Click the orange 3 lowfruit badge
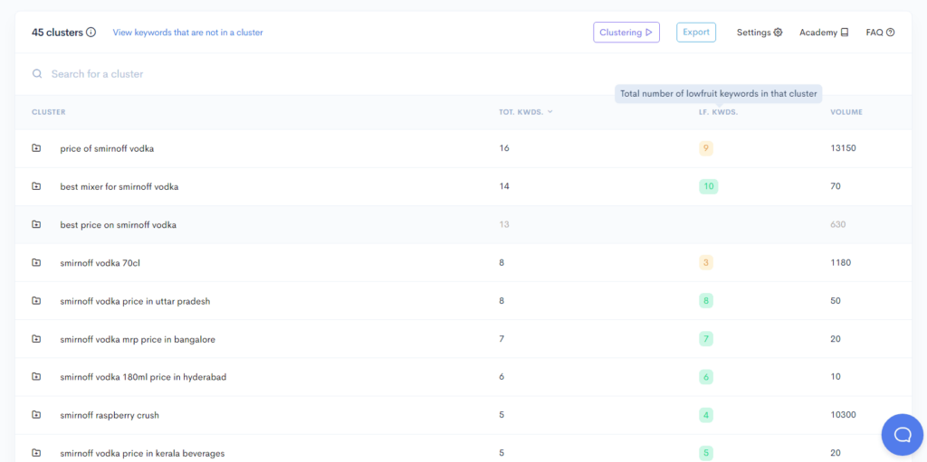 [x=706, y=263]
